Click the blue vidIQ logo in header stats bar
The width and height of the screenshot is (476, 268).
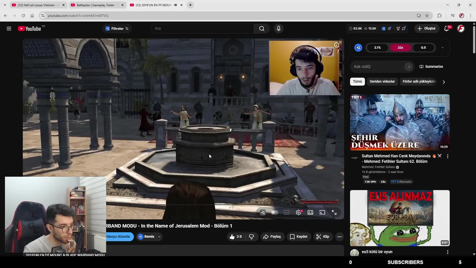tap(383, 28)
